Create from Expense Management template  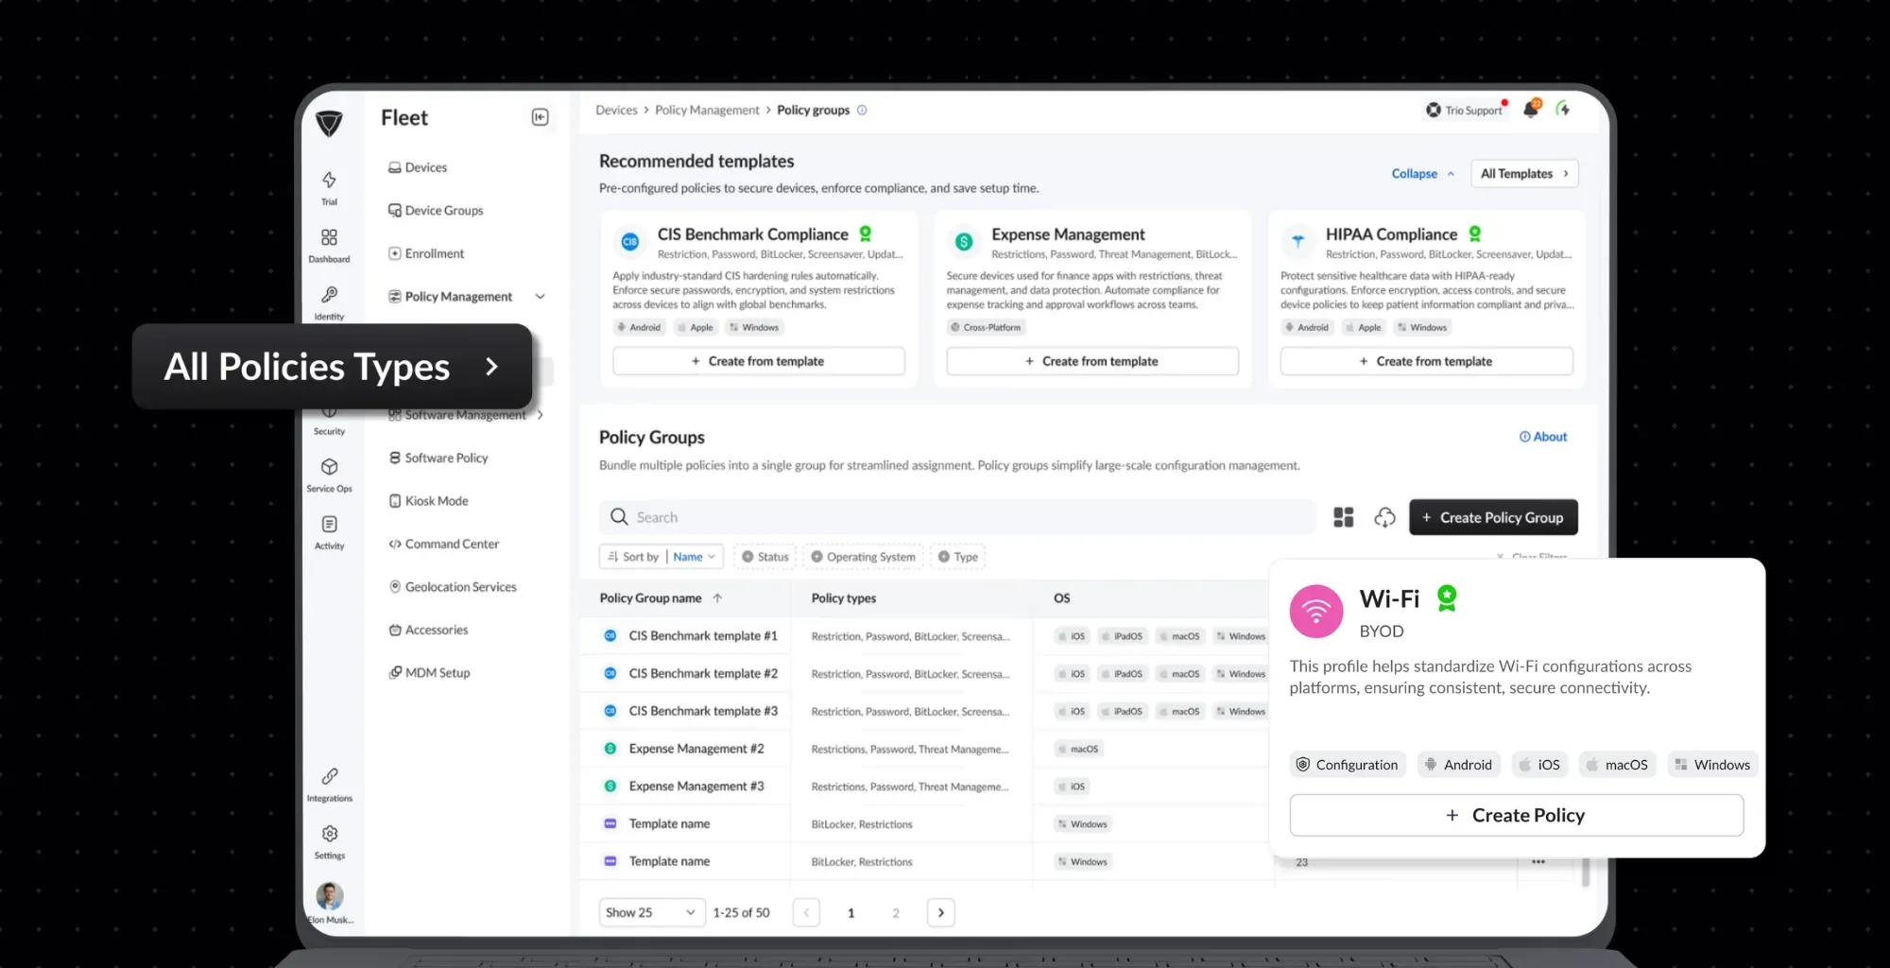pos(1092,361)
